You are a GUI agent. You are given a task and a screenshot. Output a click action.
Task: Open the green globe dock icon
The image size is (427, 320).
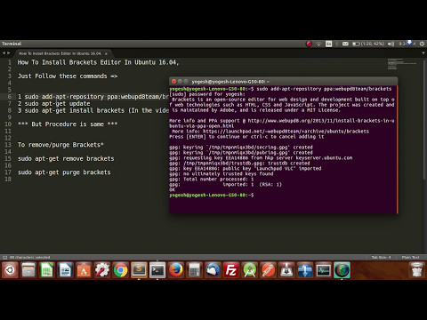(x=342, y=270)
